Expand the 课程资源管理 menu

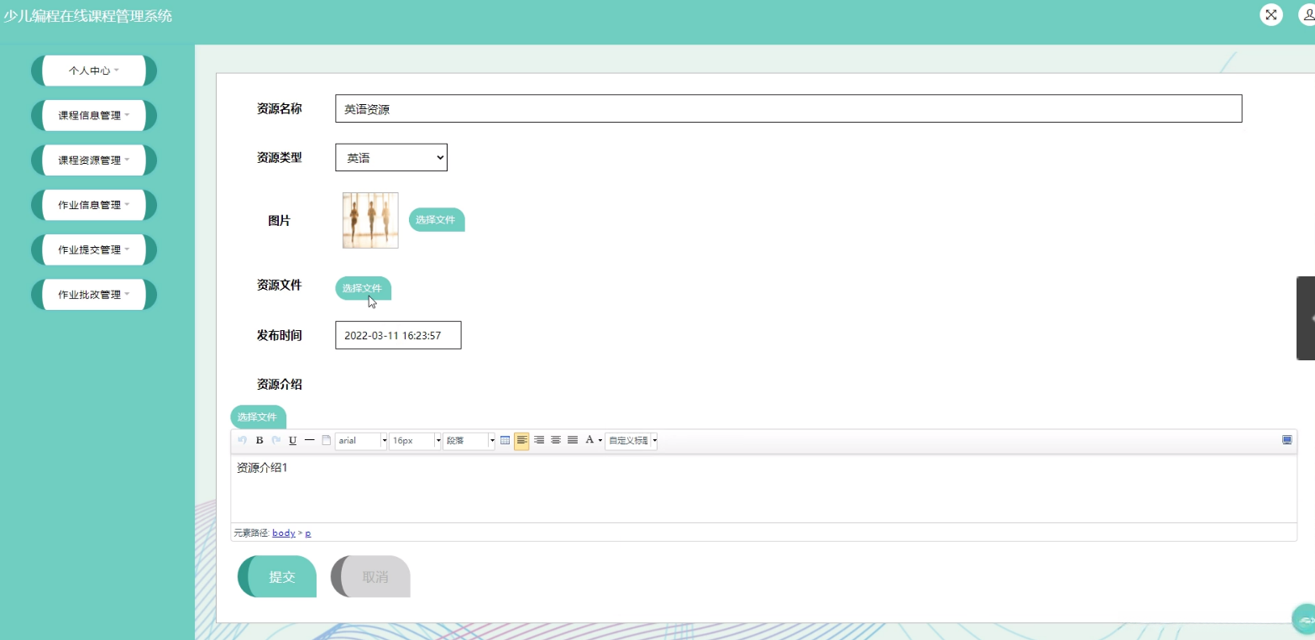point(94,160)
